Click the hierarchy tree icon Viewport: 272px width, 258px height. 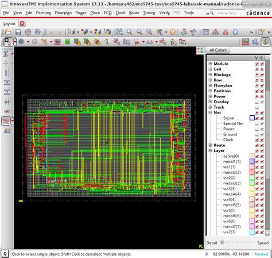tap(216, 32)
